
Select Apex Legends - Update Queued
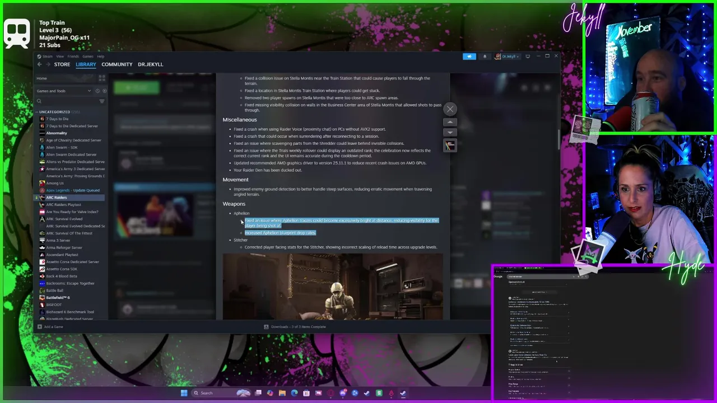pos(72,190)
